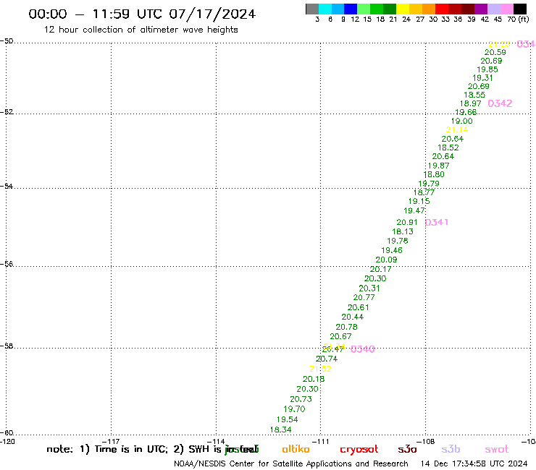Select the wave height reading 19.54
This screenshot has width=536, height=470.
287,420
